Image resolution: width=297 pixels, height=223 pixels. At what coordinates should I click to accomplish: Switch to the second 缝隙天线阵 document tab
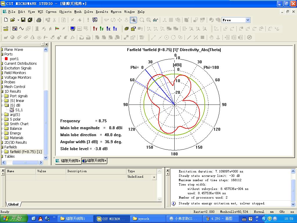point(95,161)
